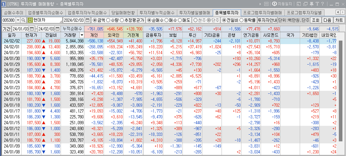Click the 조회 button

click(316, 20)
